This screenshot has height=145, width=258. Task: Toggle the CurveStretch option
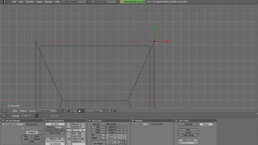pyautogui.click(x=55, y=144)
